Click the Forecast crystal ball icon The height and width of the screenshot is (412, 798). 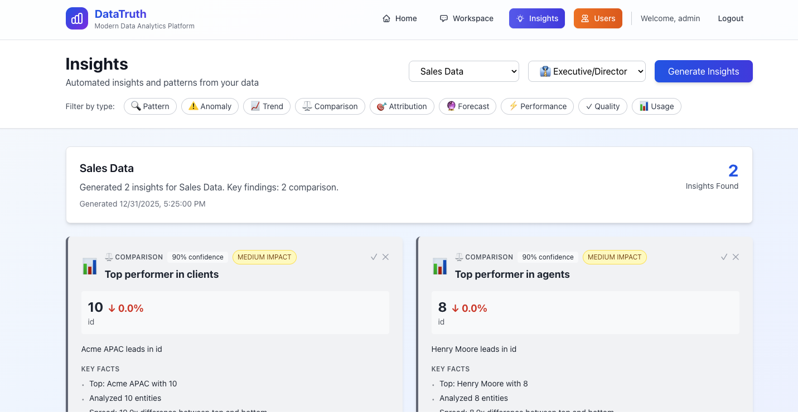tap(450, 106)
